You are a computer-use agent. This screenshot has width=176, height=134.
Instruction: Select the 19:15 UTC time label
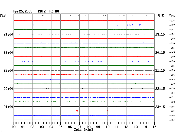tap(160, 34)
